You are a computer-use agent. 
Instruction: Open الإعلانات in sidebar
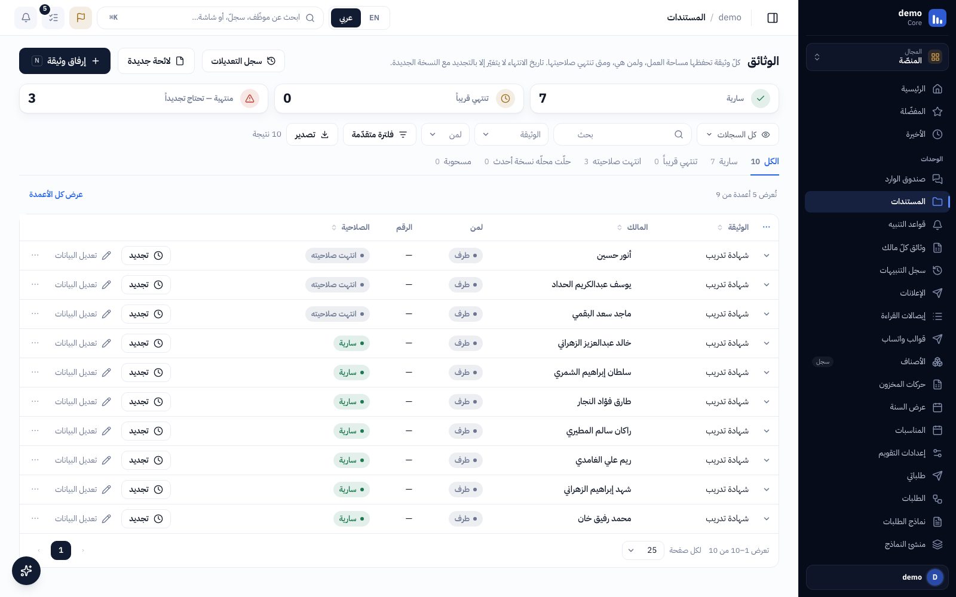(877, 293)
